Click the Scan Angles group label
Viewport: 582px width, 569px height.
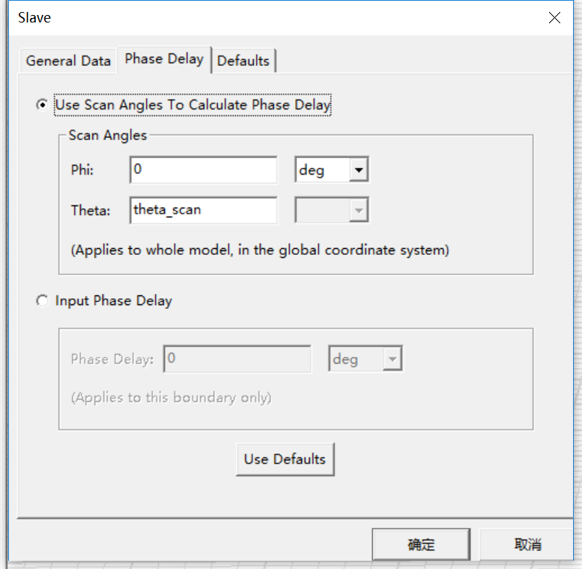(x=108, y=136)
